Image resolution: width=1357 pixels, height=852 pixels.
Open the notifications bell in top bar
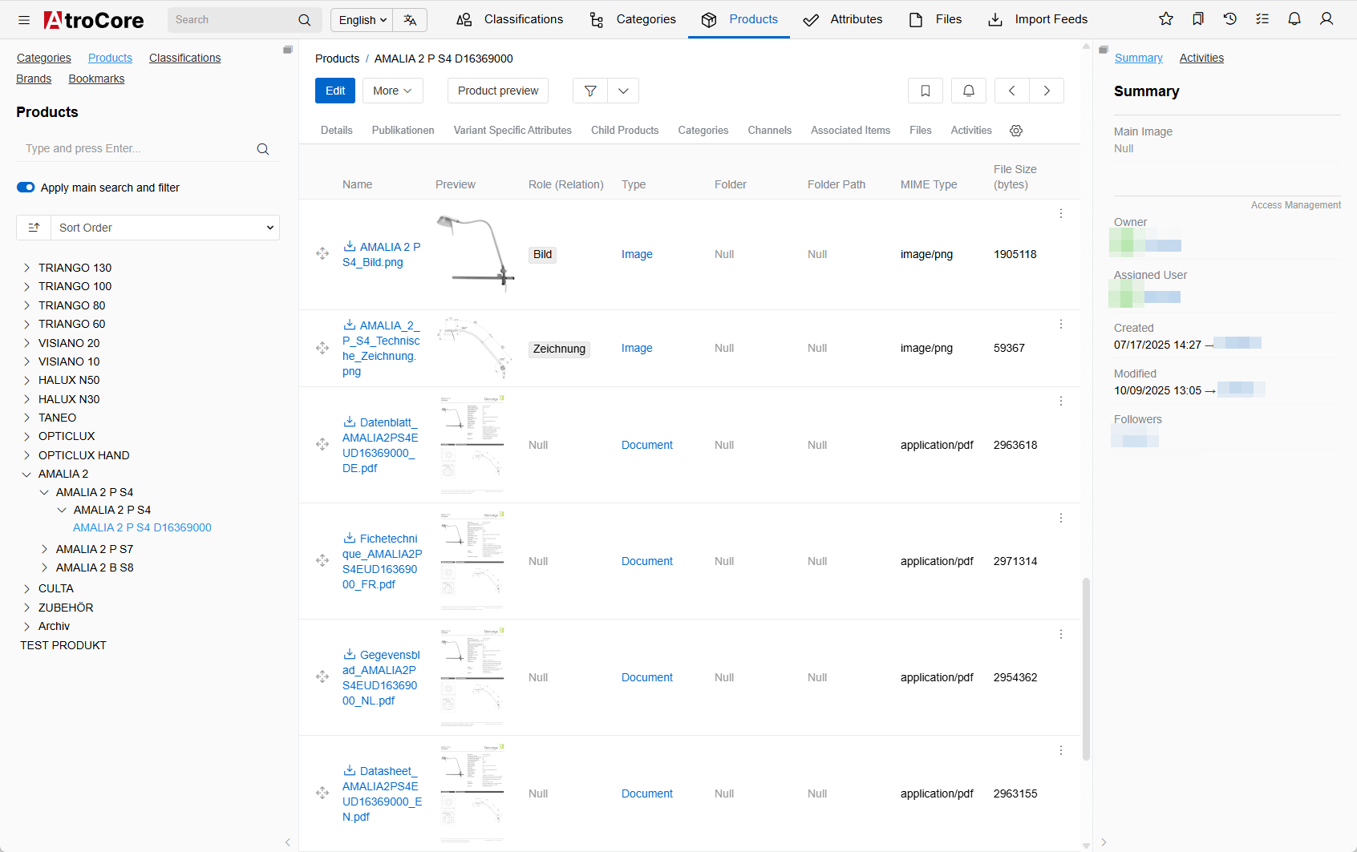[1294, 19]
